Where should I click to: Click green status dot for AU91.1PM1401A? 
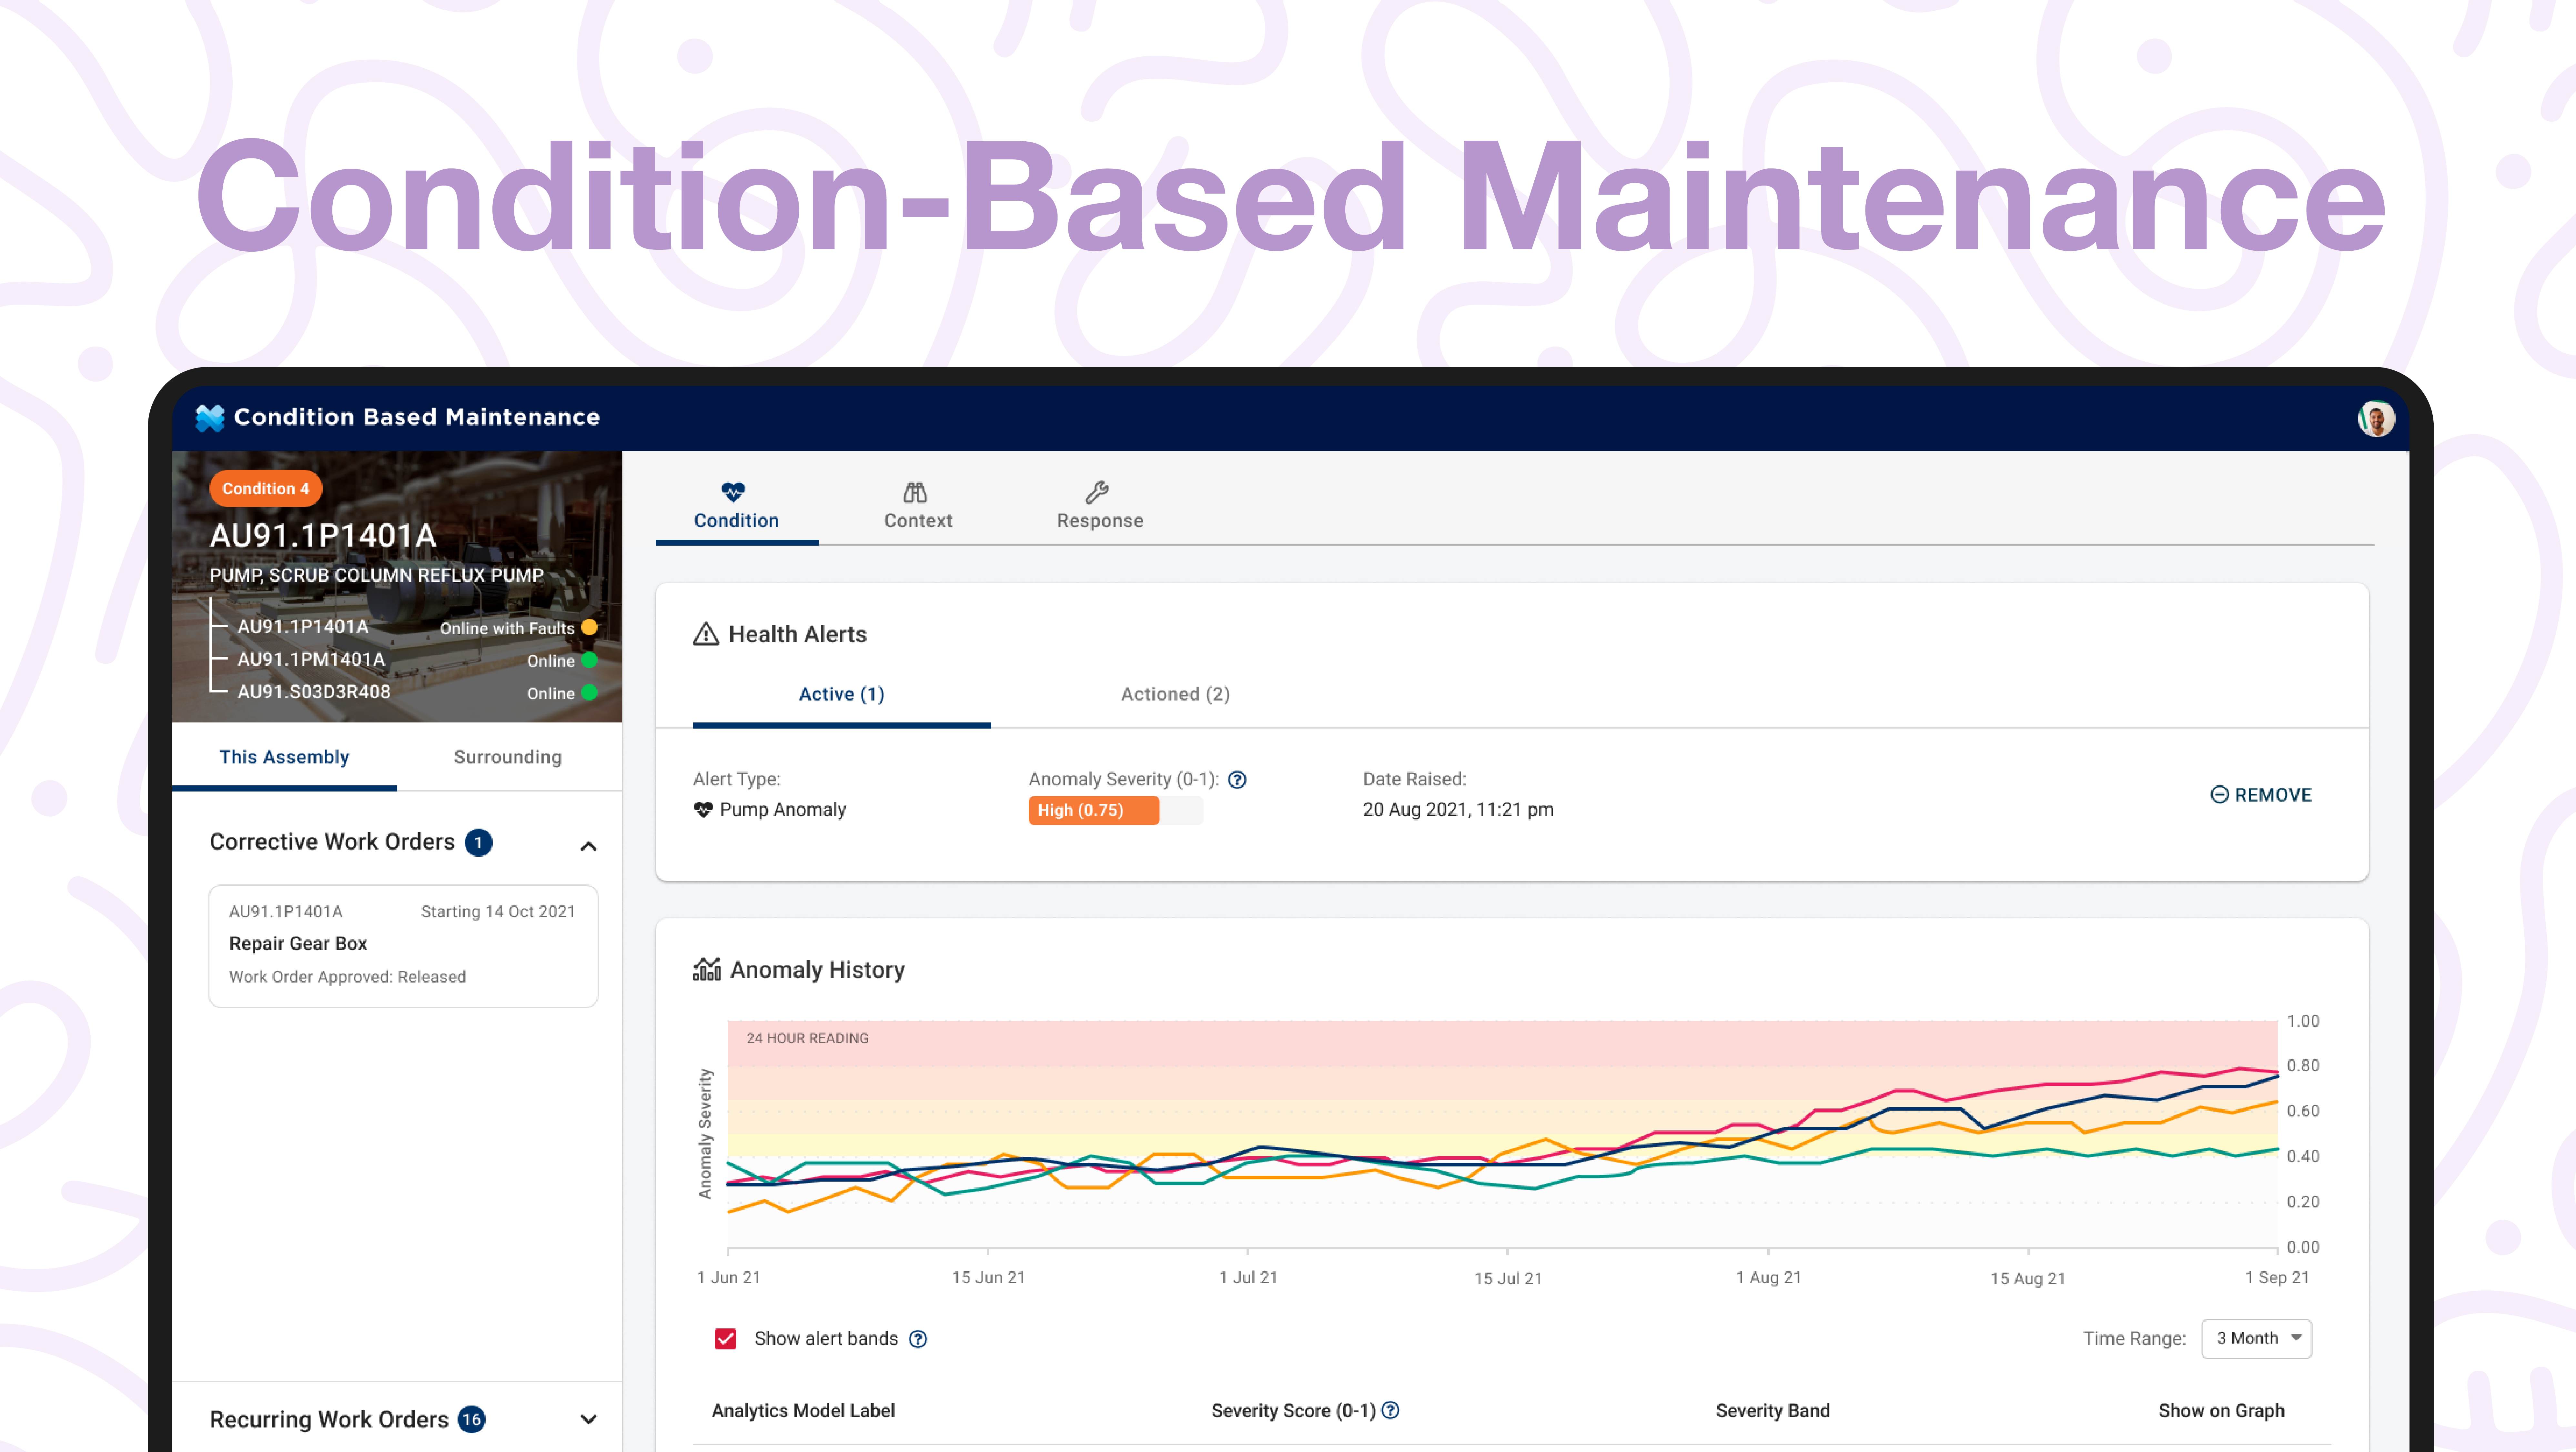click(x=590, y=660)
